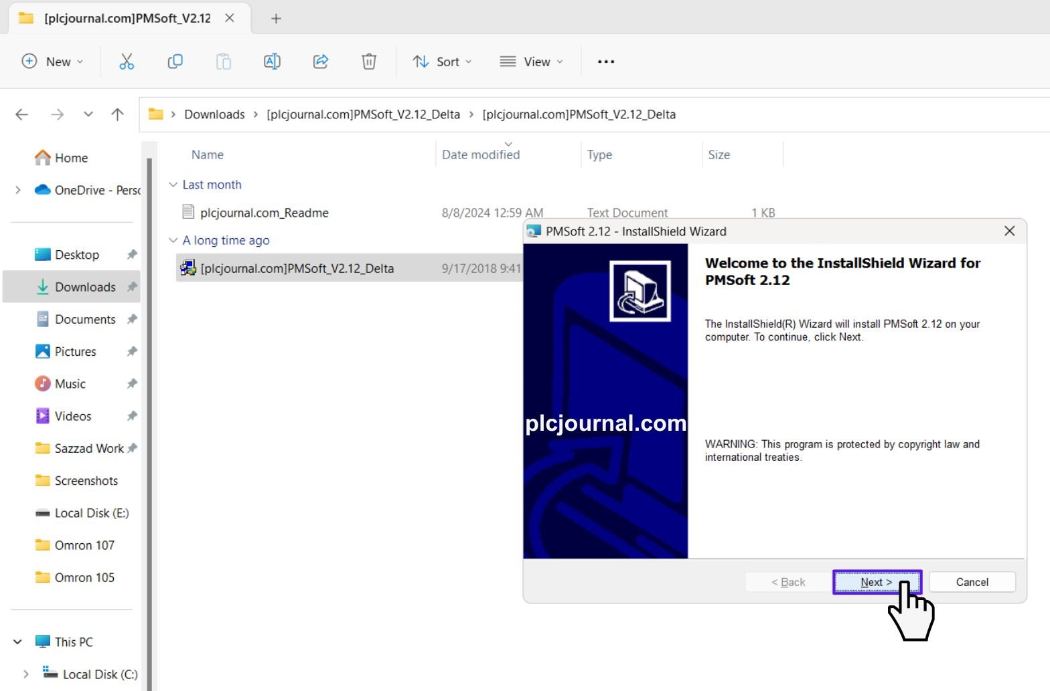
Task: Click the Delete trash icon
Action: click(369, 62)
